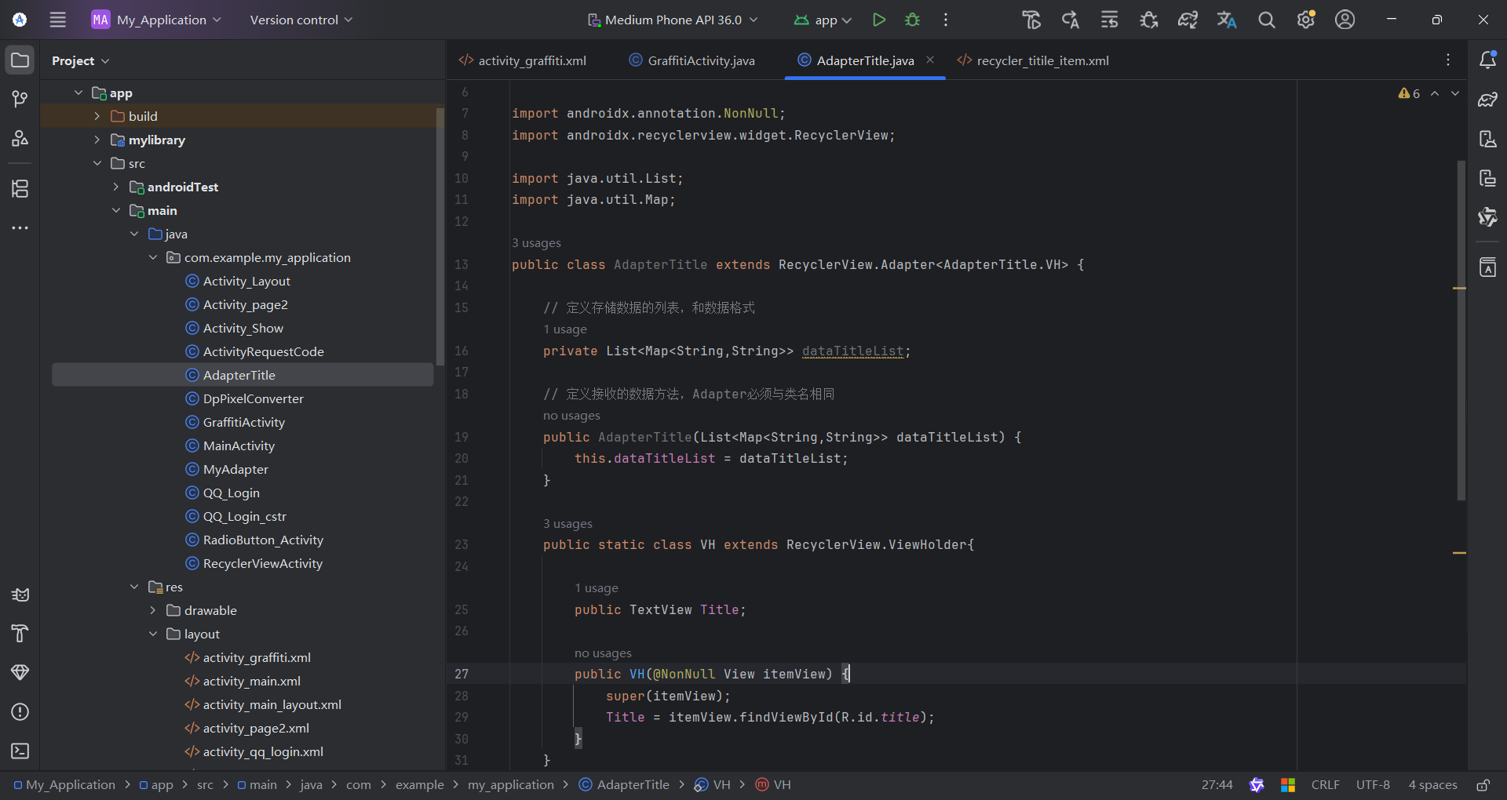Toggle read-only lock icon in status bar

tap(1483, 784)
